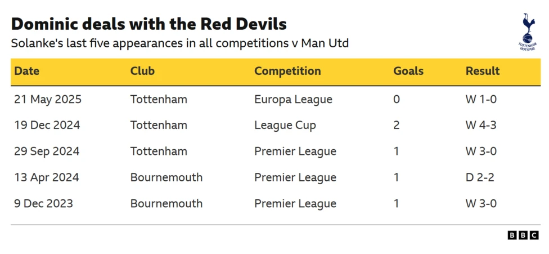Select the 19 Dec 2024 date cell
This screenshot has height=254, width=549.
(x=47, y=126)
